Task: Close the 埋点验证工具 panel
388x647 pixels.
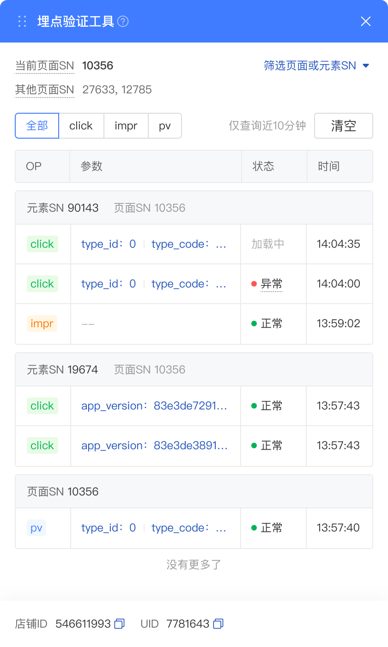Action: [x=366, y=21]
